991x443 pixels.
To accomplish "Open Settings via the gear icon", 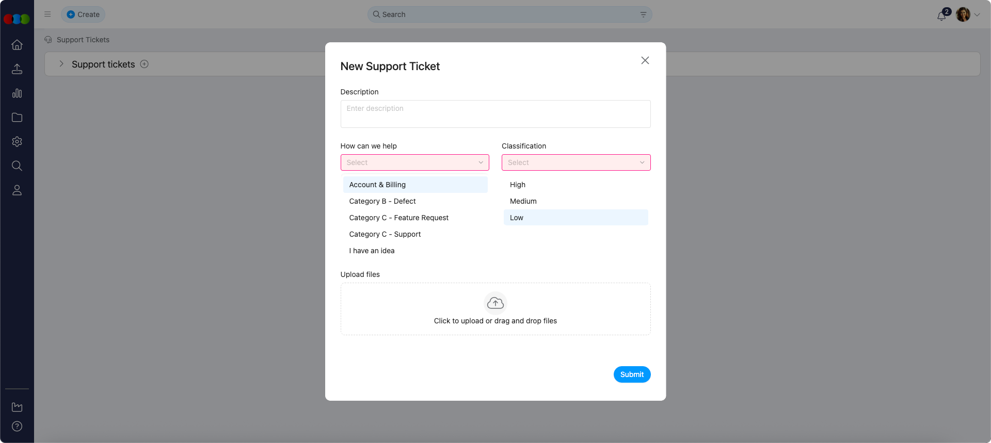I will tap(17, 142).
